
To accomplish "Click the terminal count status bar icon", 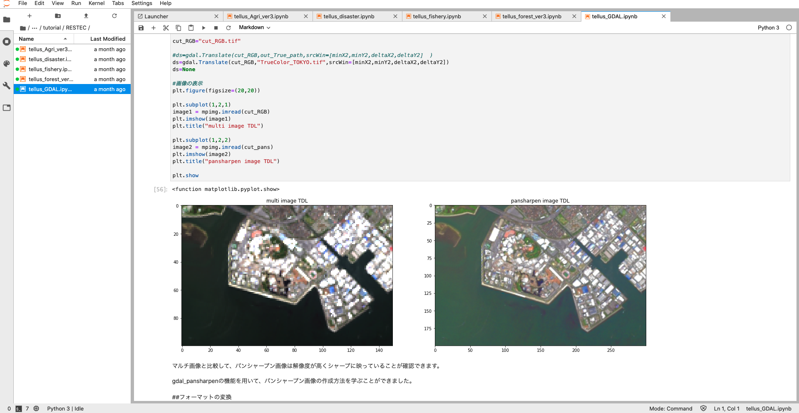I will coord(19,409).
